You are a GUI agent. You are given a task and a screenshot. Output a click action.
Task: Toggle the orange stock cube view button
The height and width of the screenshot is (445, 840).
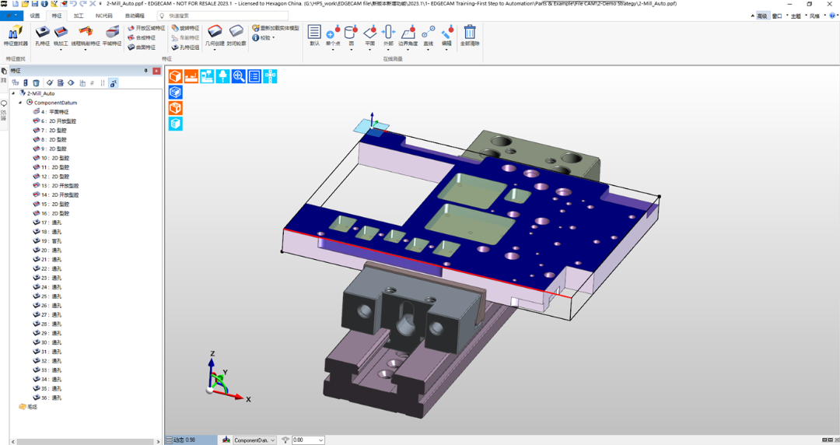176,108
